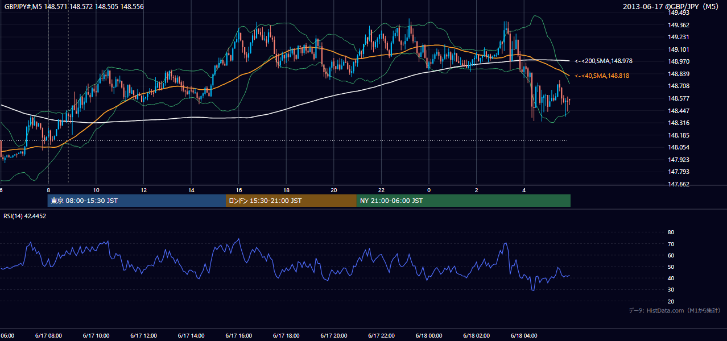Click price axis value 148.970
Image resolution: width=727 pixels, height=341 pixels.
[x=678, y=61]
